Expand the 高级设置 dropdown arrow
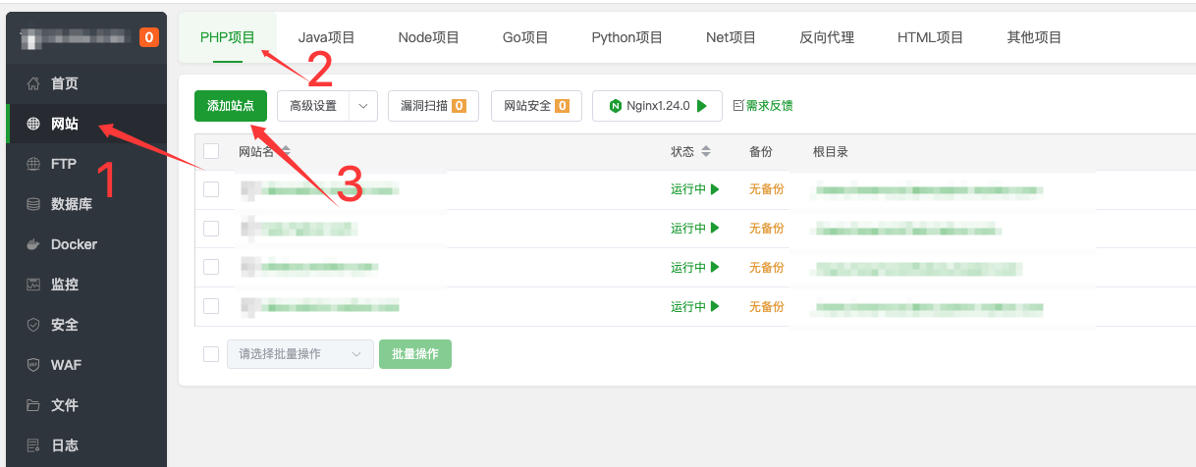1196x467 pixels. pos(363,106)
